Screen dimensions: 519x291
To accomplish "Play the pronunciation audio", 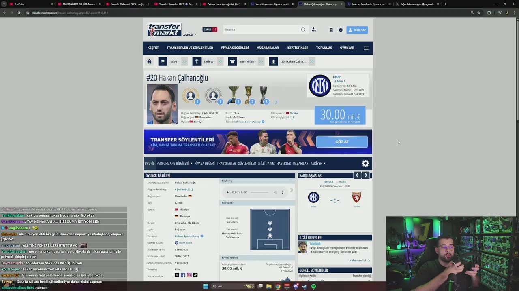I will 227,192.
